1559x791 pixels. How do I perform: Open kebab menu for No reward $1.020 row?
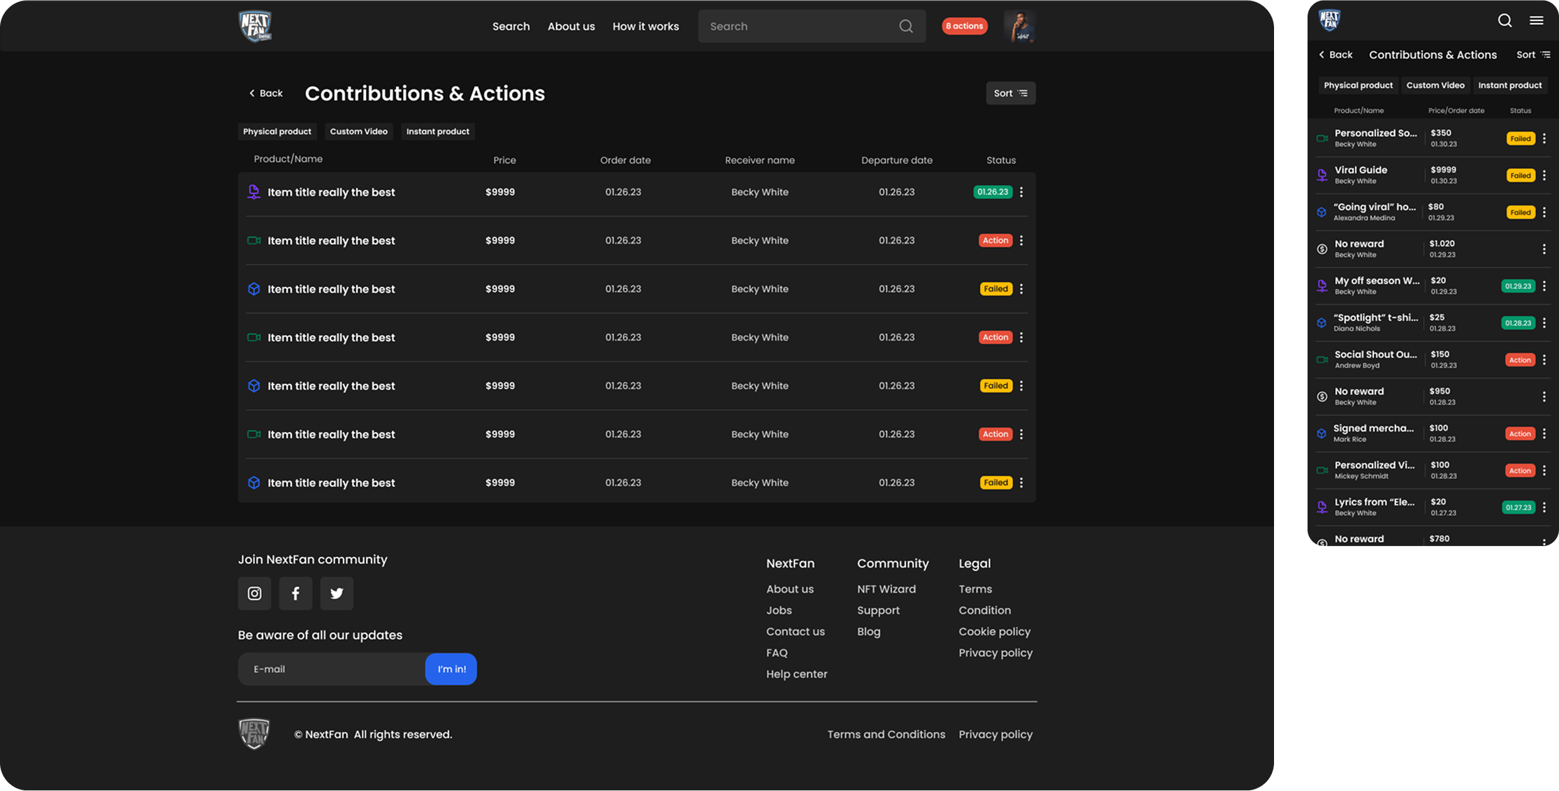tap(1544, 249)
